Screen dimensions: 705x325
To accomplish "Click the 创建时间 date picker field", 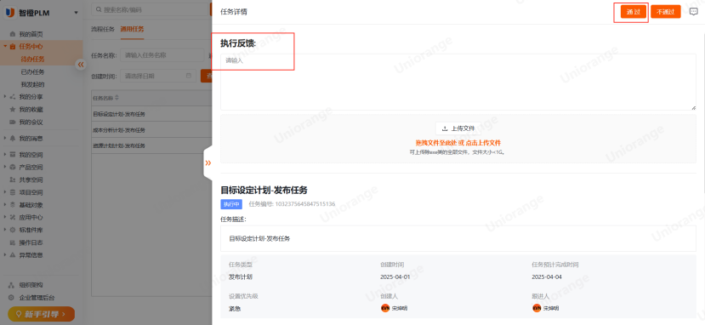I will [158, 76].
